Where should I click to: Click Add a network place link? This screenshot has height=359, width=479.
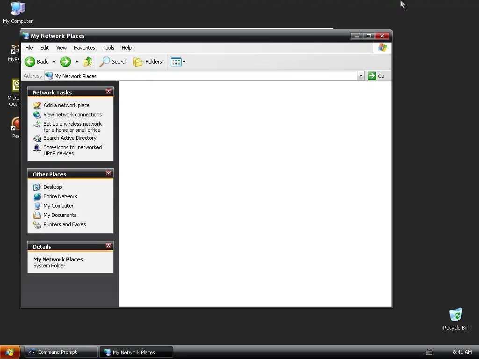(66, 105)
